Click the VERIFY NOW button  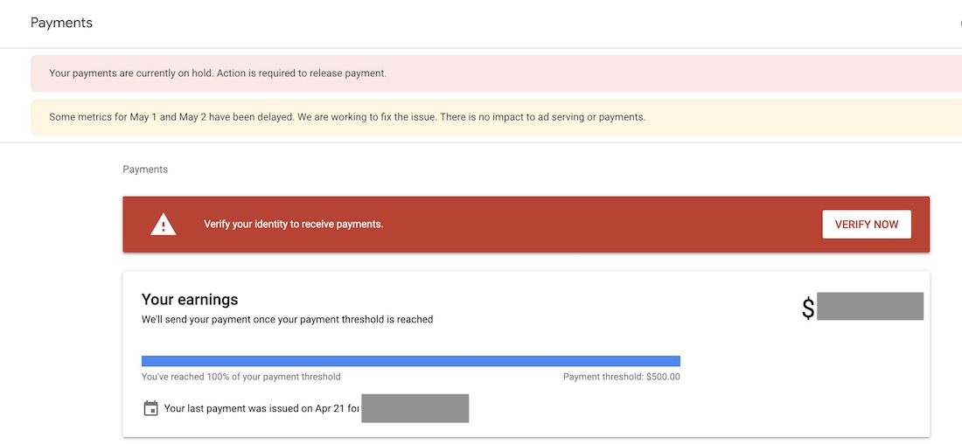click(866, 225)
